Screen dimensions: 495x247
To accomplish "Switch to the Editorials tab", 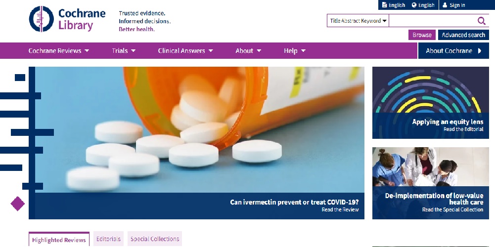I will coord(108,239).
